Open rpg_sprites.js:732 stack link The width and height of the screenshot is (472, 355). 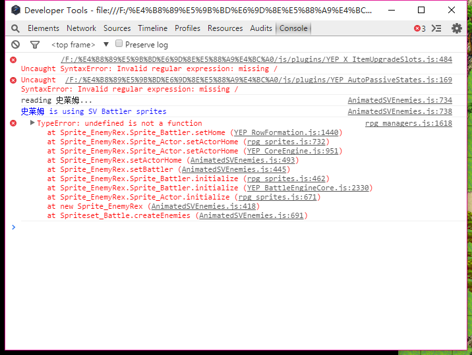286,142
